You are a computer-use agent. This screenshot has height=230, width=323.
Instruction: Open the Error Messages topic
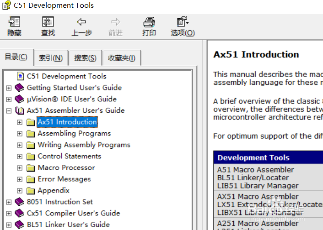[x=64, y=179]
